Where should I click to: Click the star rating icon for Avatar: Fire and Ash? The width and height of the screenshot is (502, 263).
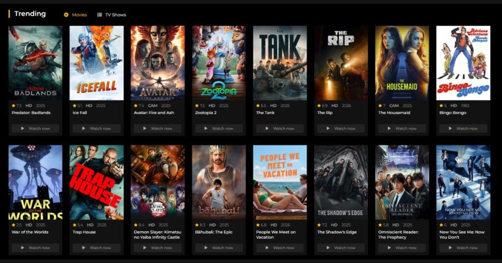(x=136, y=105)
